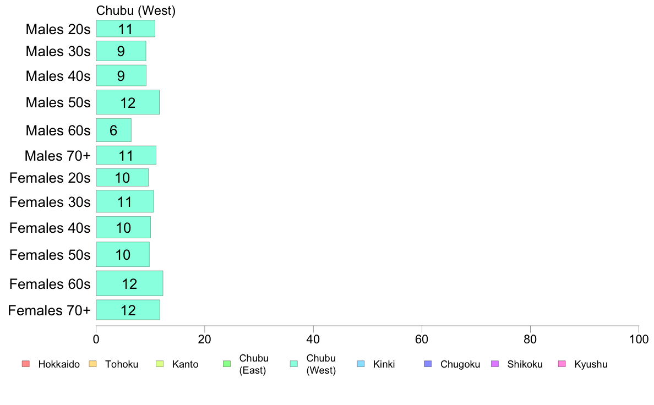Click the Males 70+ row label
654x405 pixels.
58,156
